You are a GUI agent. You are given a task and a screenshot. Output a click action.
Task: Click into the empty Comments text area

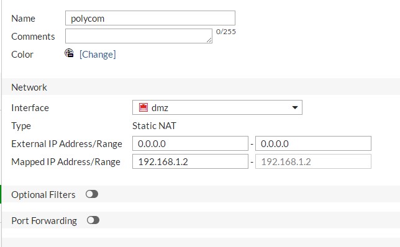pos(139,36)
